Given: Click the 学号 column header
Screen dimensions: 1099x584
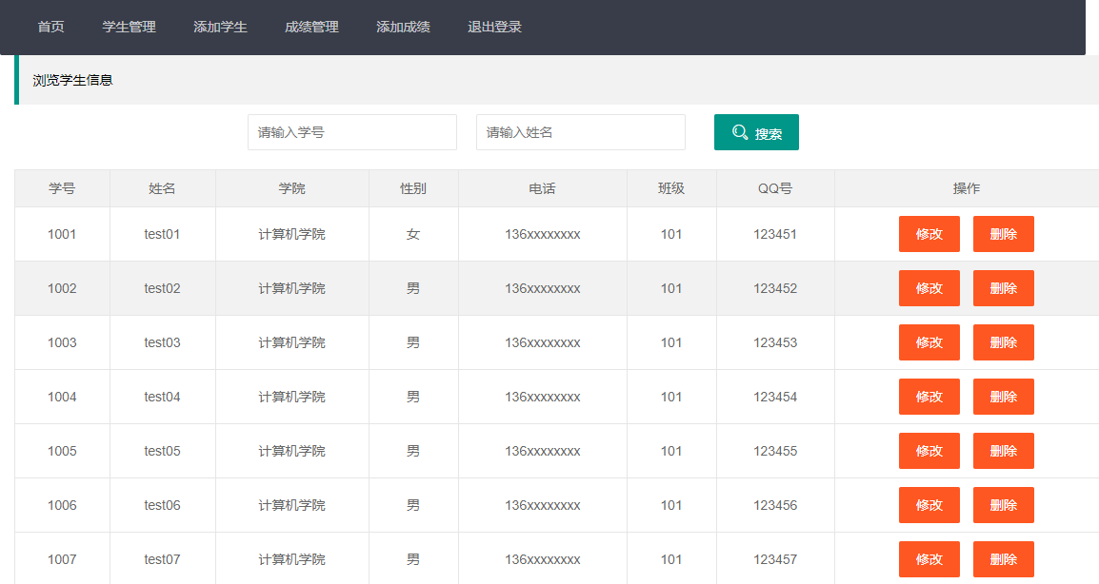Looking at the screenshot, I should click(62, 188).
